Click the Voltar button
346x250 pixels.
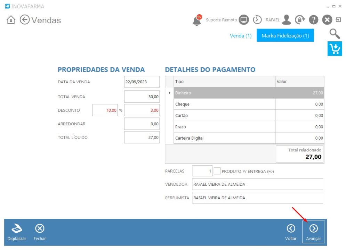pyautogui.click(x=291, y=232)
